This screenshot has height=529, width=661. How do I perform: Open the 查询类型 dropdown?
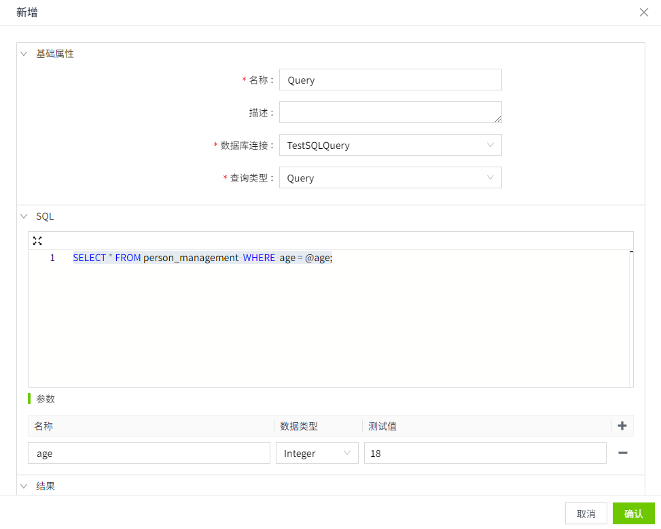point(390,178)
